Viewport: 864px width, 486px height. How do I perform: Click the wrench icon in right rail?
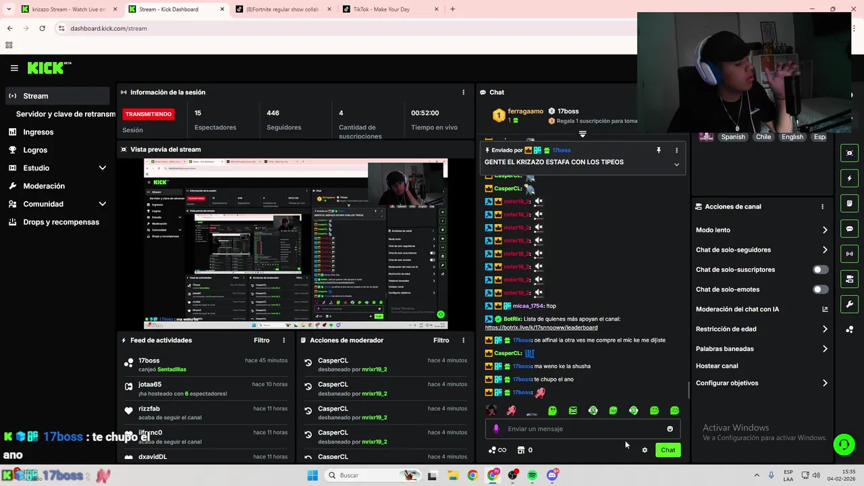pyautogui.click(x=849, y=304)
